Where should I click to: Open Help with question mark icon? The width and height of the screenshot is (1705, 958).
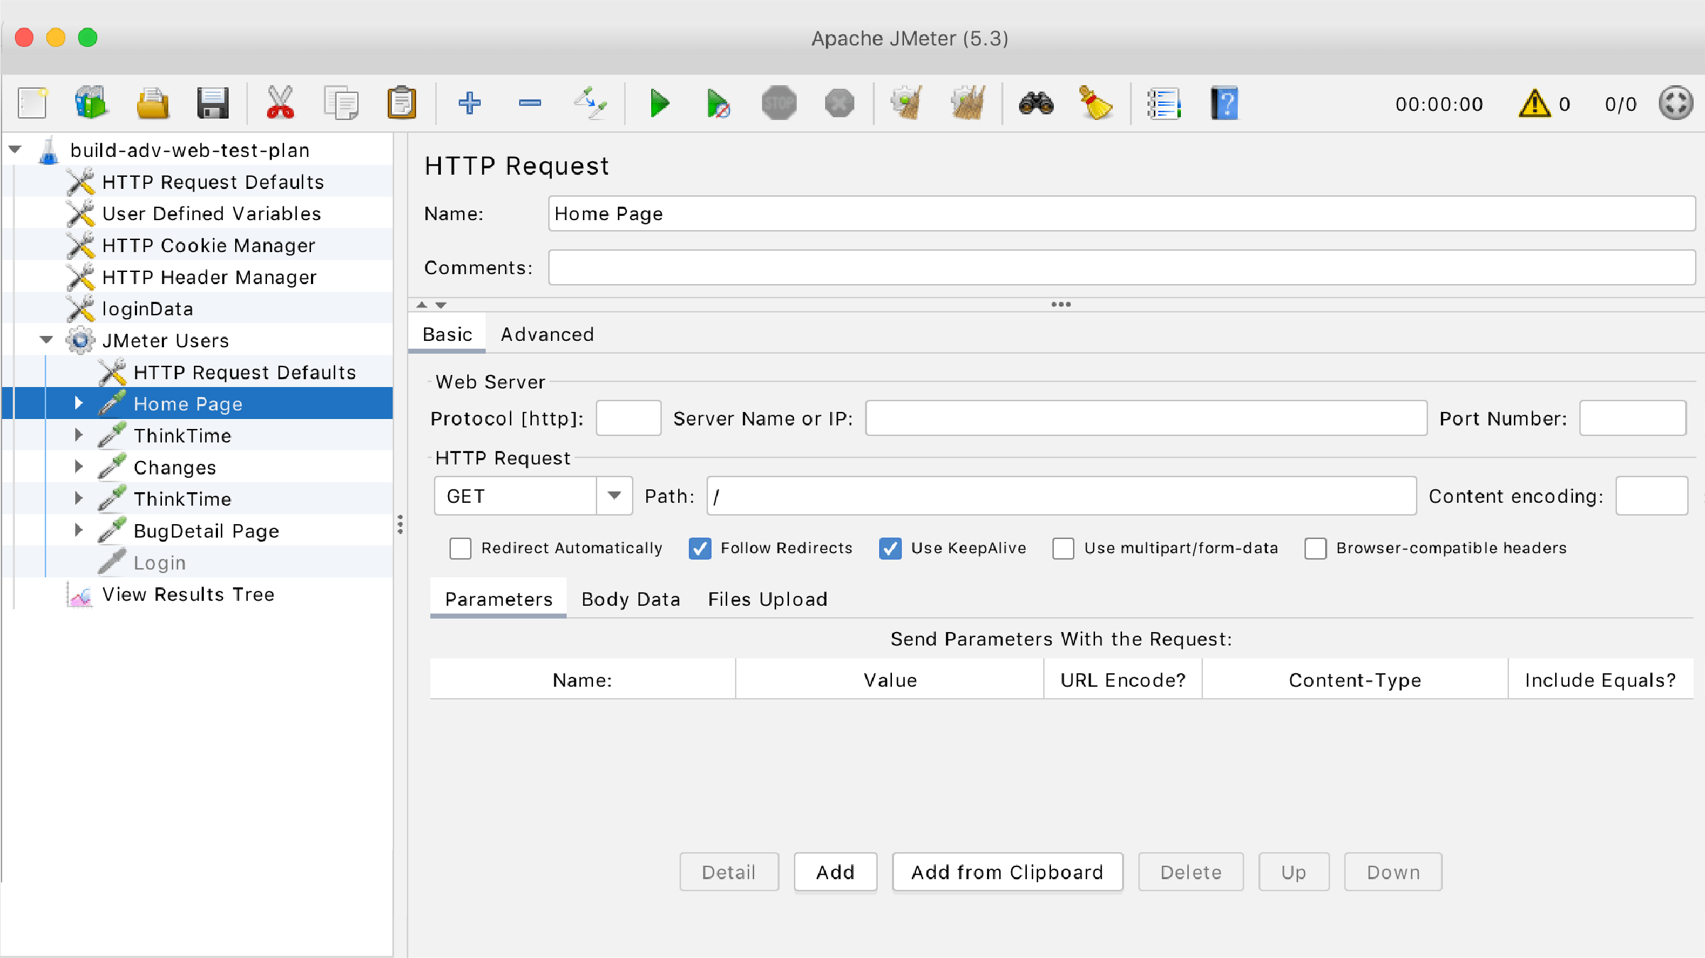[x=1224, y=104]
